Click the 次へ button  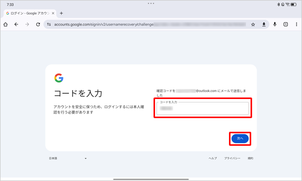click(240, 138)
